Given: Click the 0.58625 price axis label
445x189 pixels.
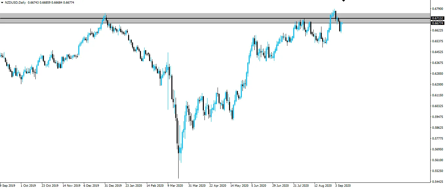Looking at the screenshot, I should click(438, 127).
